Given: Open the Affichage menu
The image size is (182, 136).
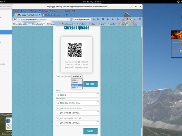Looking at the screenshot, I should (x=33, y=11).
